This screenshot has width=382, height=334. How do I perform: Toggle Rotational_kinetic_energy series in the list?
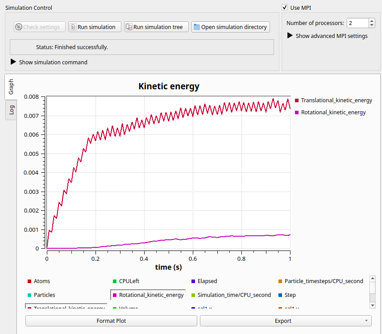coord(148,295)
